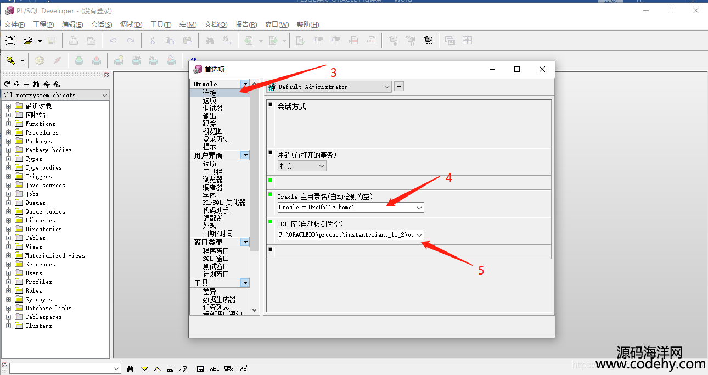
Task: Expand the Functions tree node
Action: tap(8, 124)
